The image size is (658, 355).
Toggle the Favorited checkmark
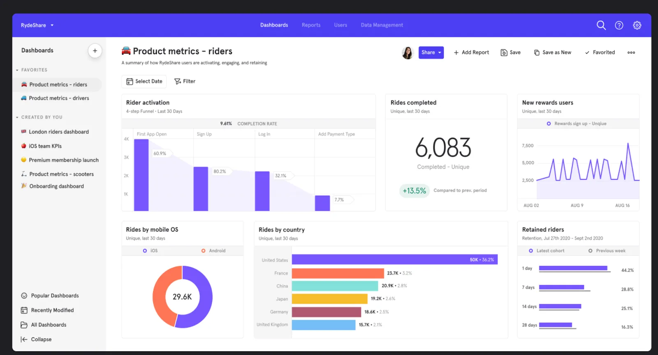(x=587, y=53)
